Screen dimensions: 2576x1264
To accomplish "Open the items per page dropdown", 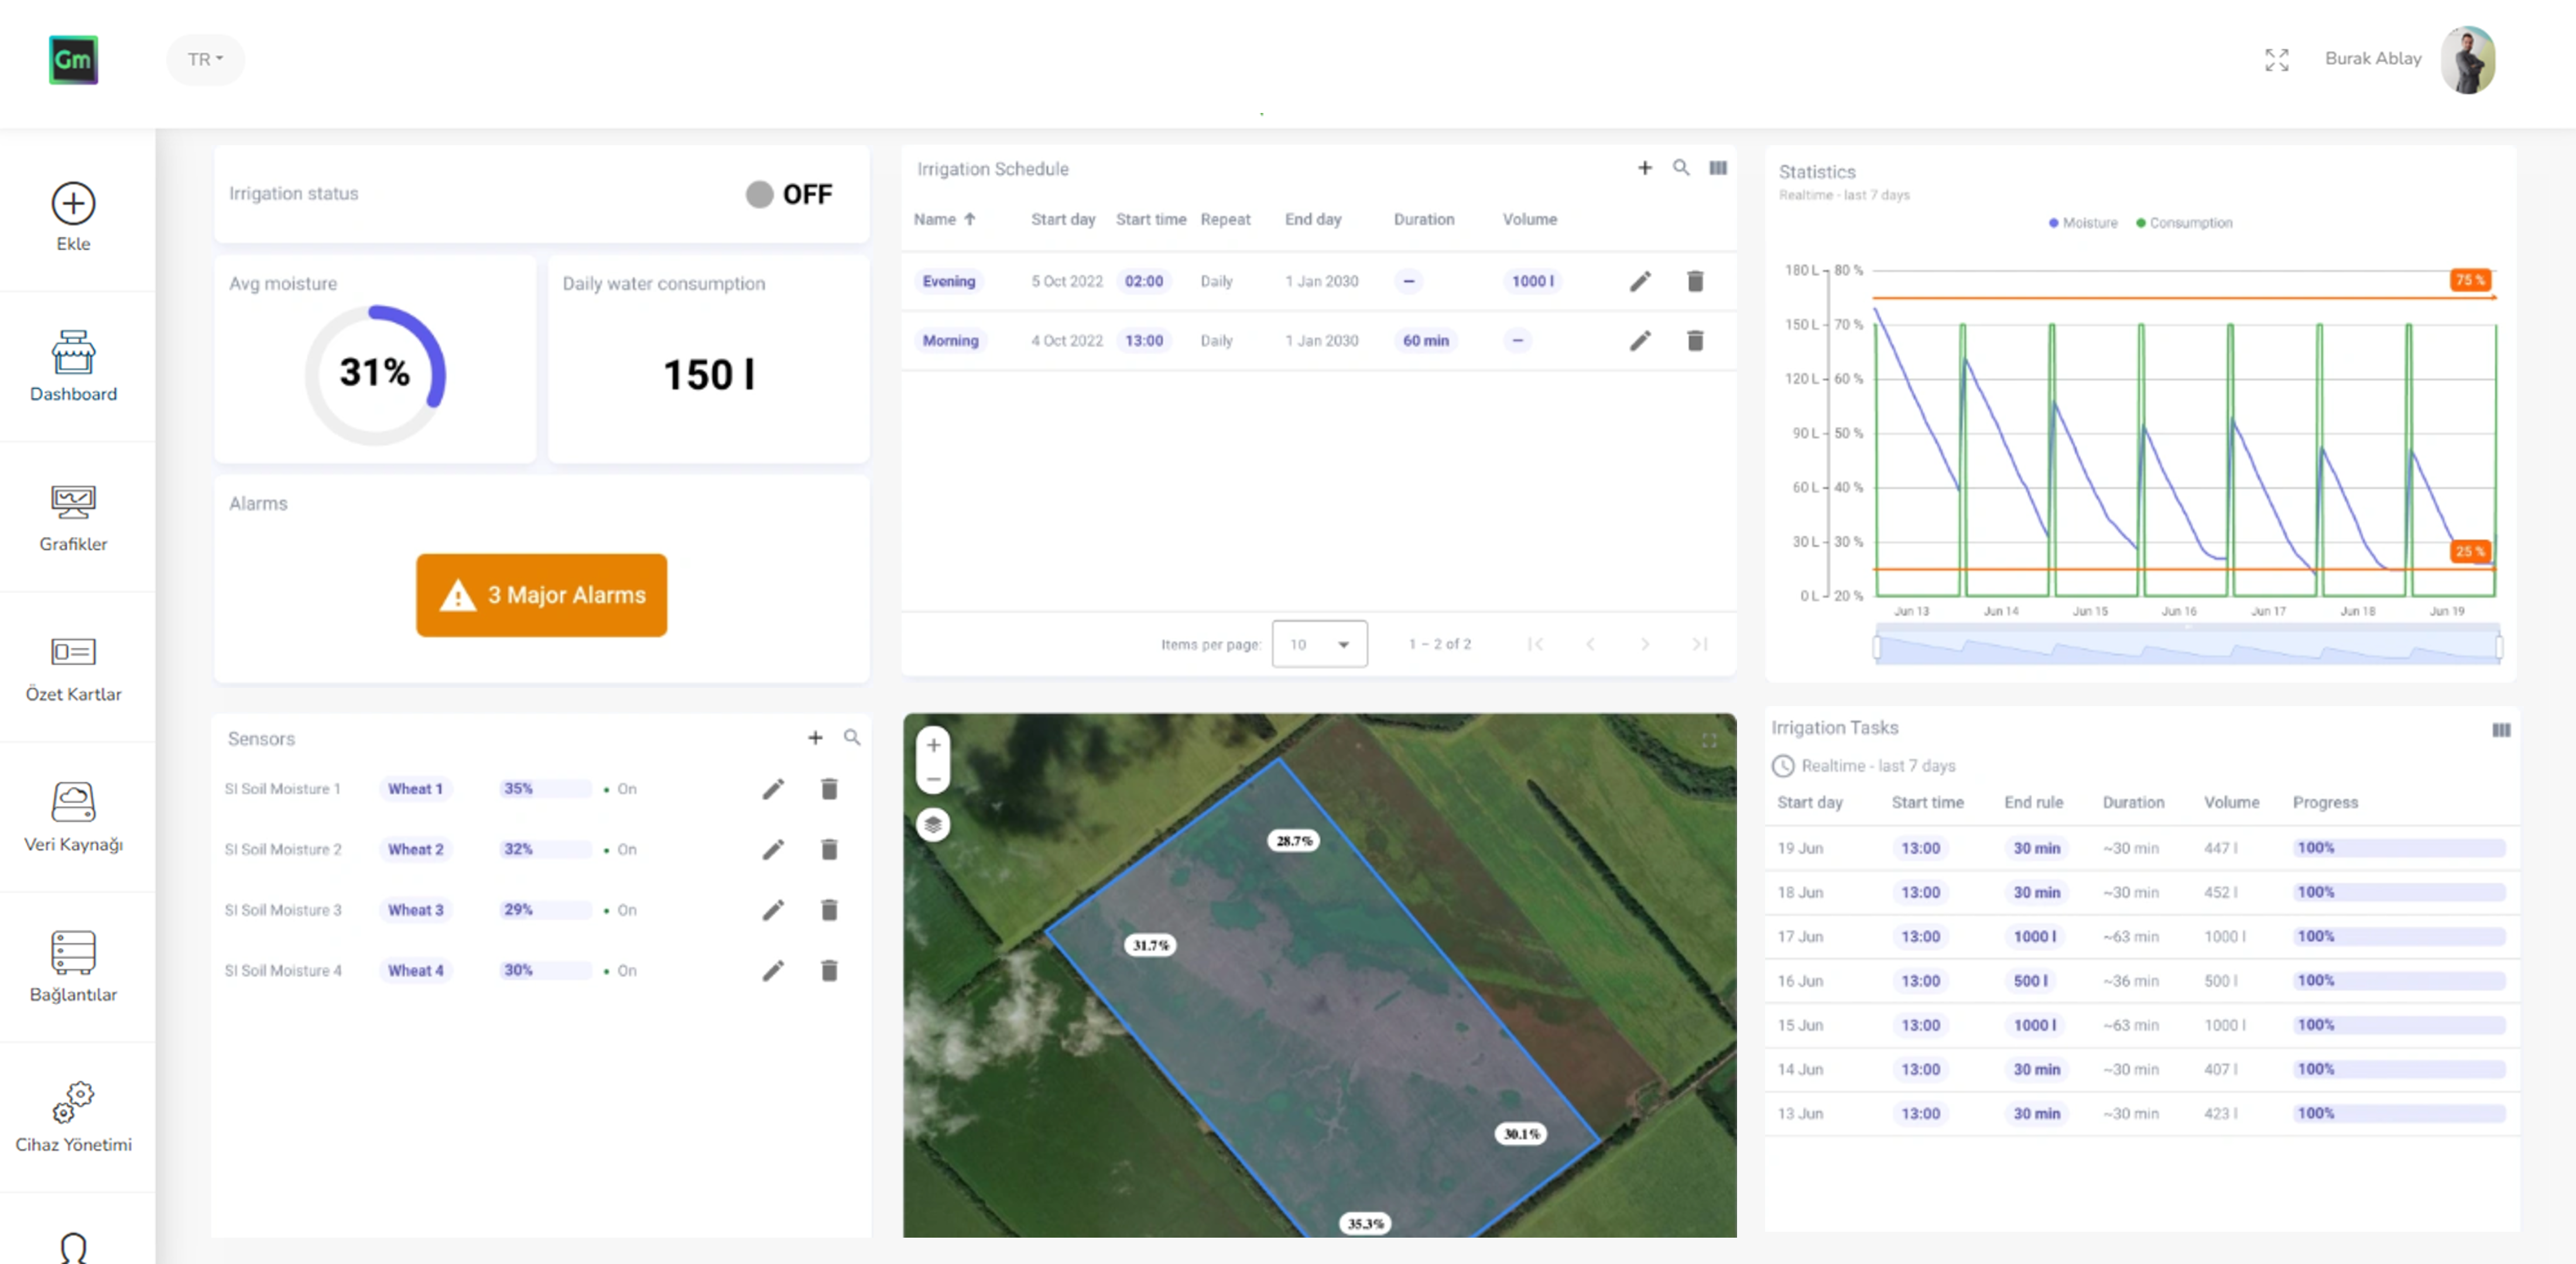I will [1319, 644].
